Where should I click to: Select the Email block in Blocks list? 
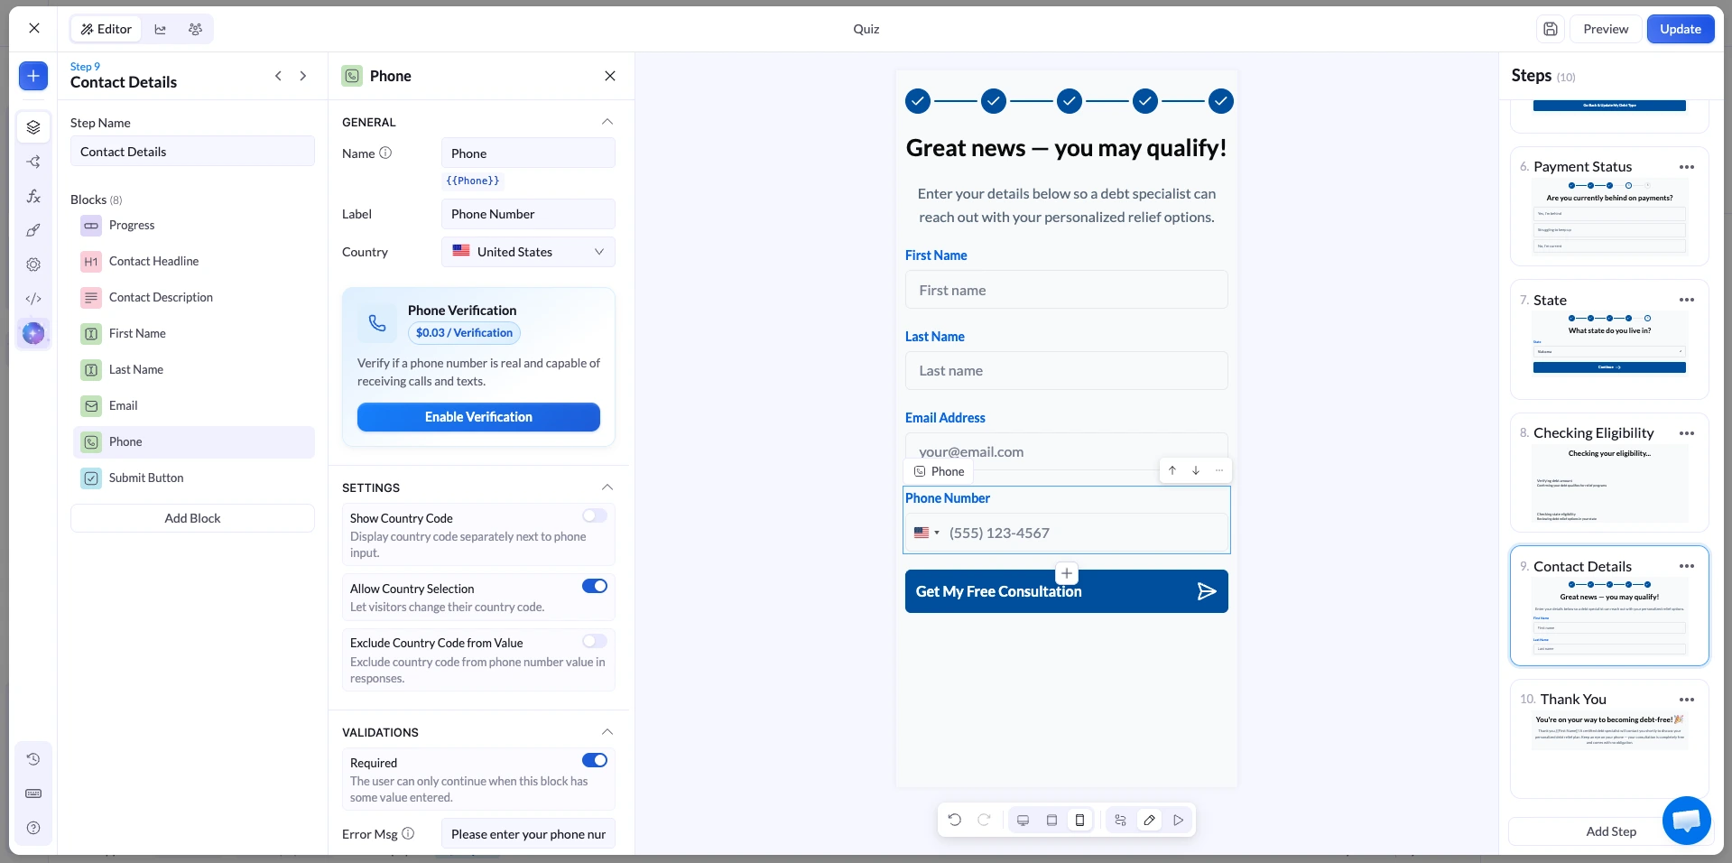(x=194, y=406)
